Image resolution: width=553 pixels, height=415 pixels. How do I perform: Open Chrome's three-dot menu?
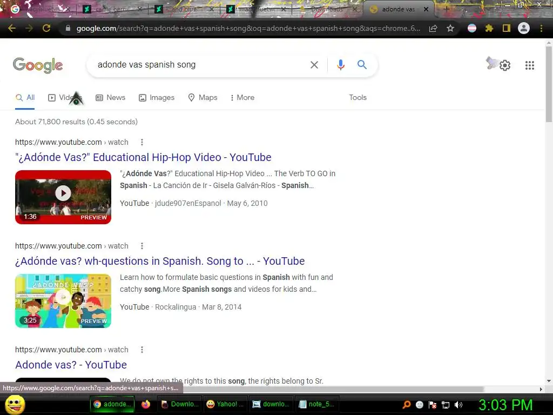tap(541, 28)
